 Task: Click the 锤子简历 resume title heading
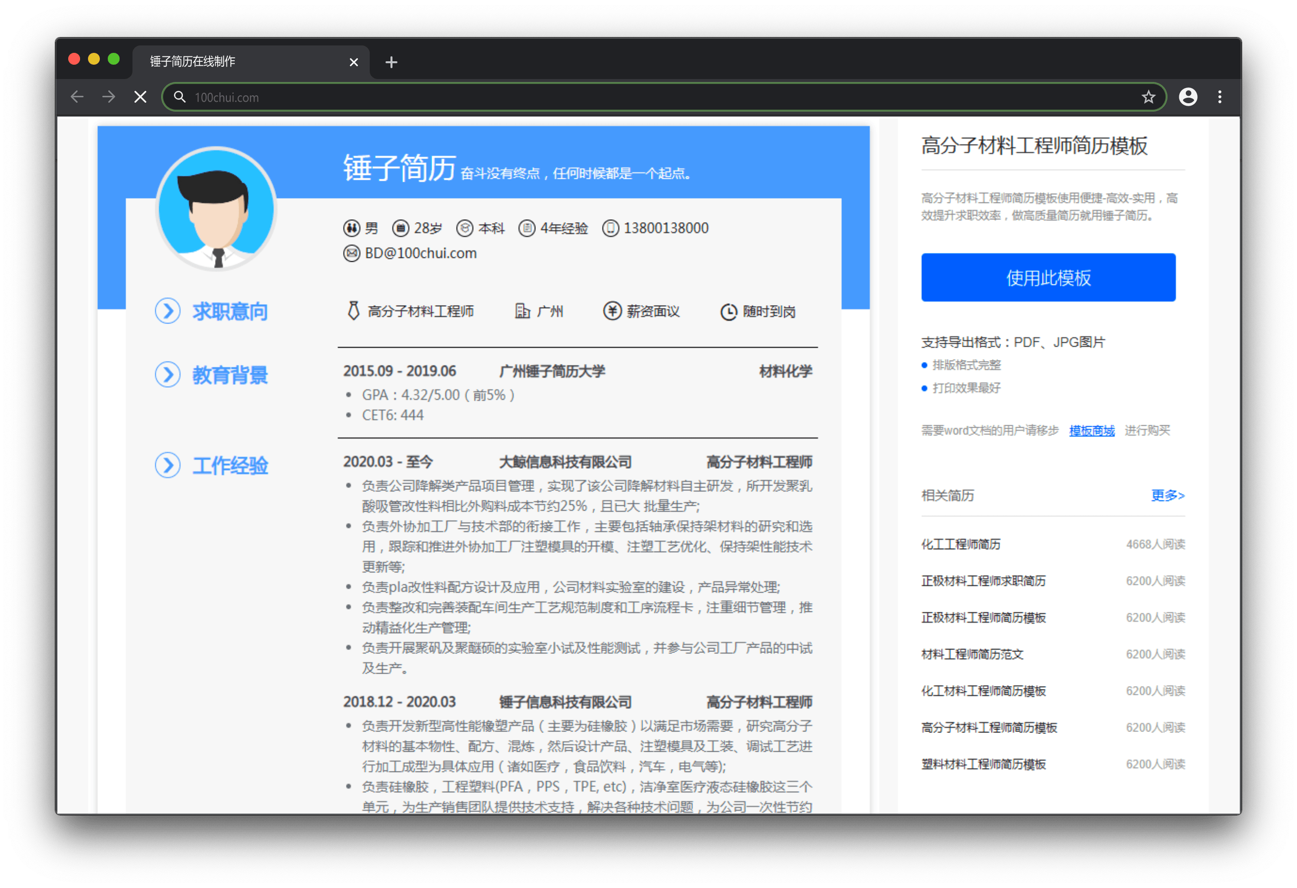pyautogui.click(x=399, y=167)
